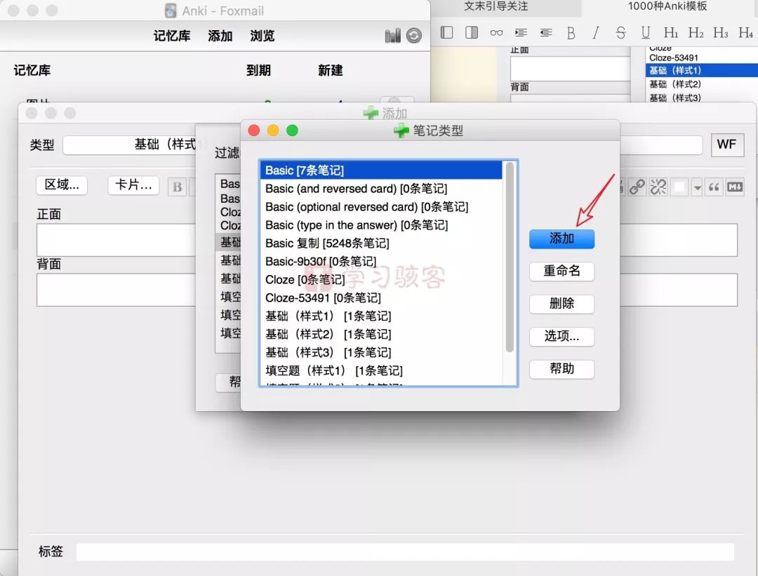This screenshot has height=576, width=758.
Task: Click the glasses preview icon
Action: [496, 33]
